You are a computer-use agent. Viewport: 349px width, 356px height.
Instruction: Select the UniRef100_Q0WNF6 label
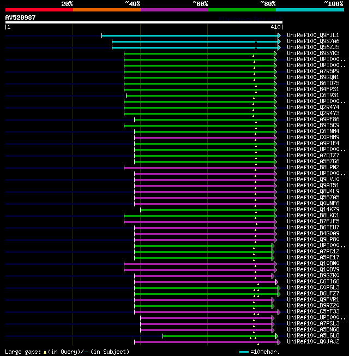(x=313, y=204)
